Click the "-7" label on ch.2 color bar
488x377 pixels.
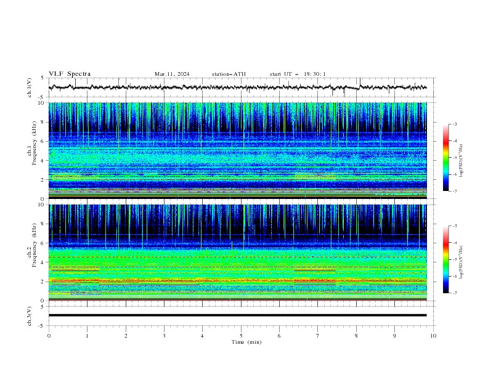(x=454, y=293)
